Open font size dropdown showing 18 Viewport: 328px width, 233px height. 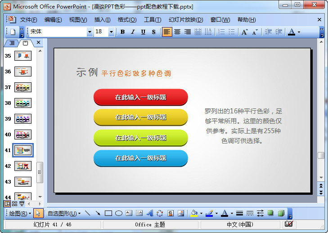click(111, 32)
